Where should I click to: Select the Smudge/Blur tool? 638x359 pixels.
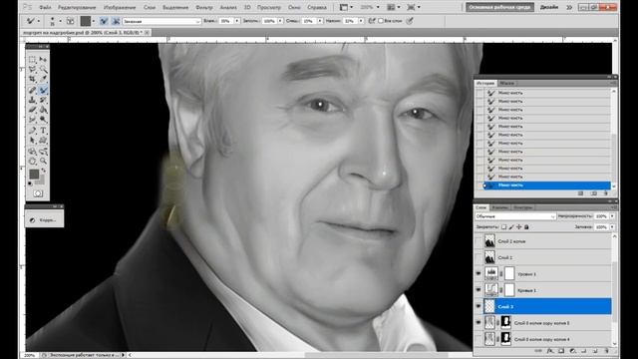click(33, 120)
